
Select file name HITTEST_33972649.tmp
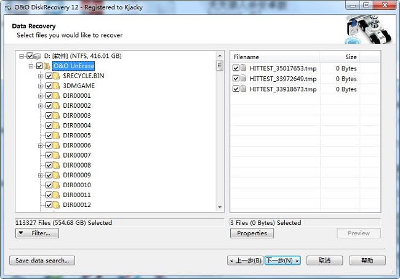(x=283, y=79)
